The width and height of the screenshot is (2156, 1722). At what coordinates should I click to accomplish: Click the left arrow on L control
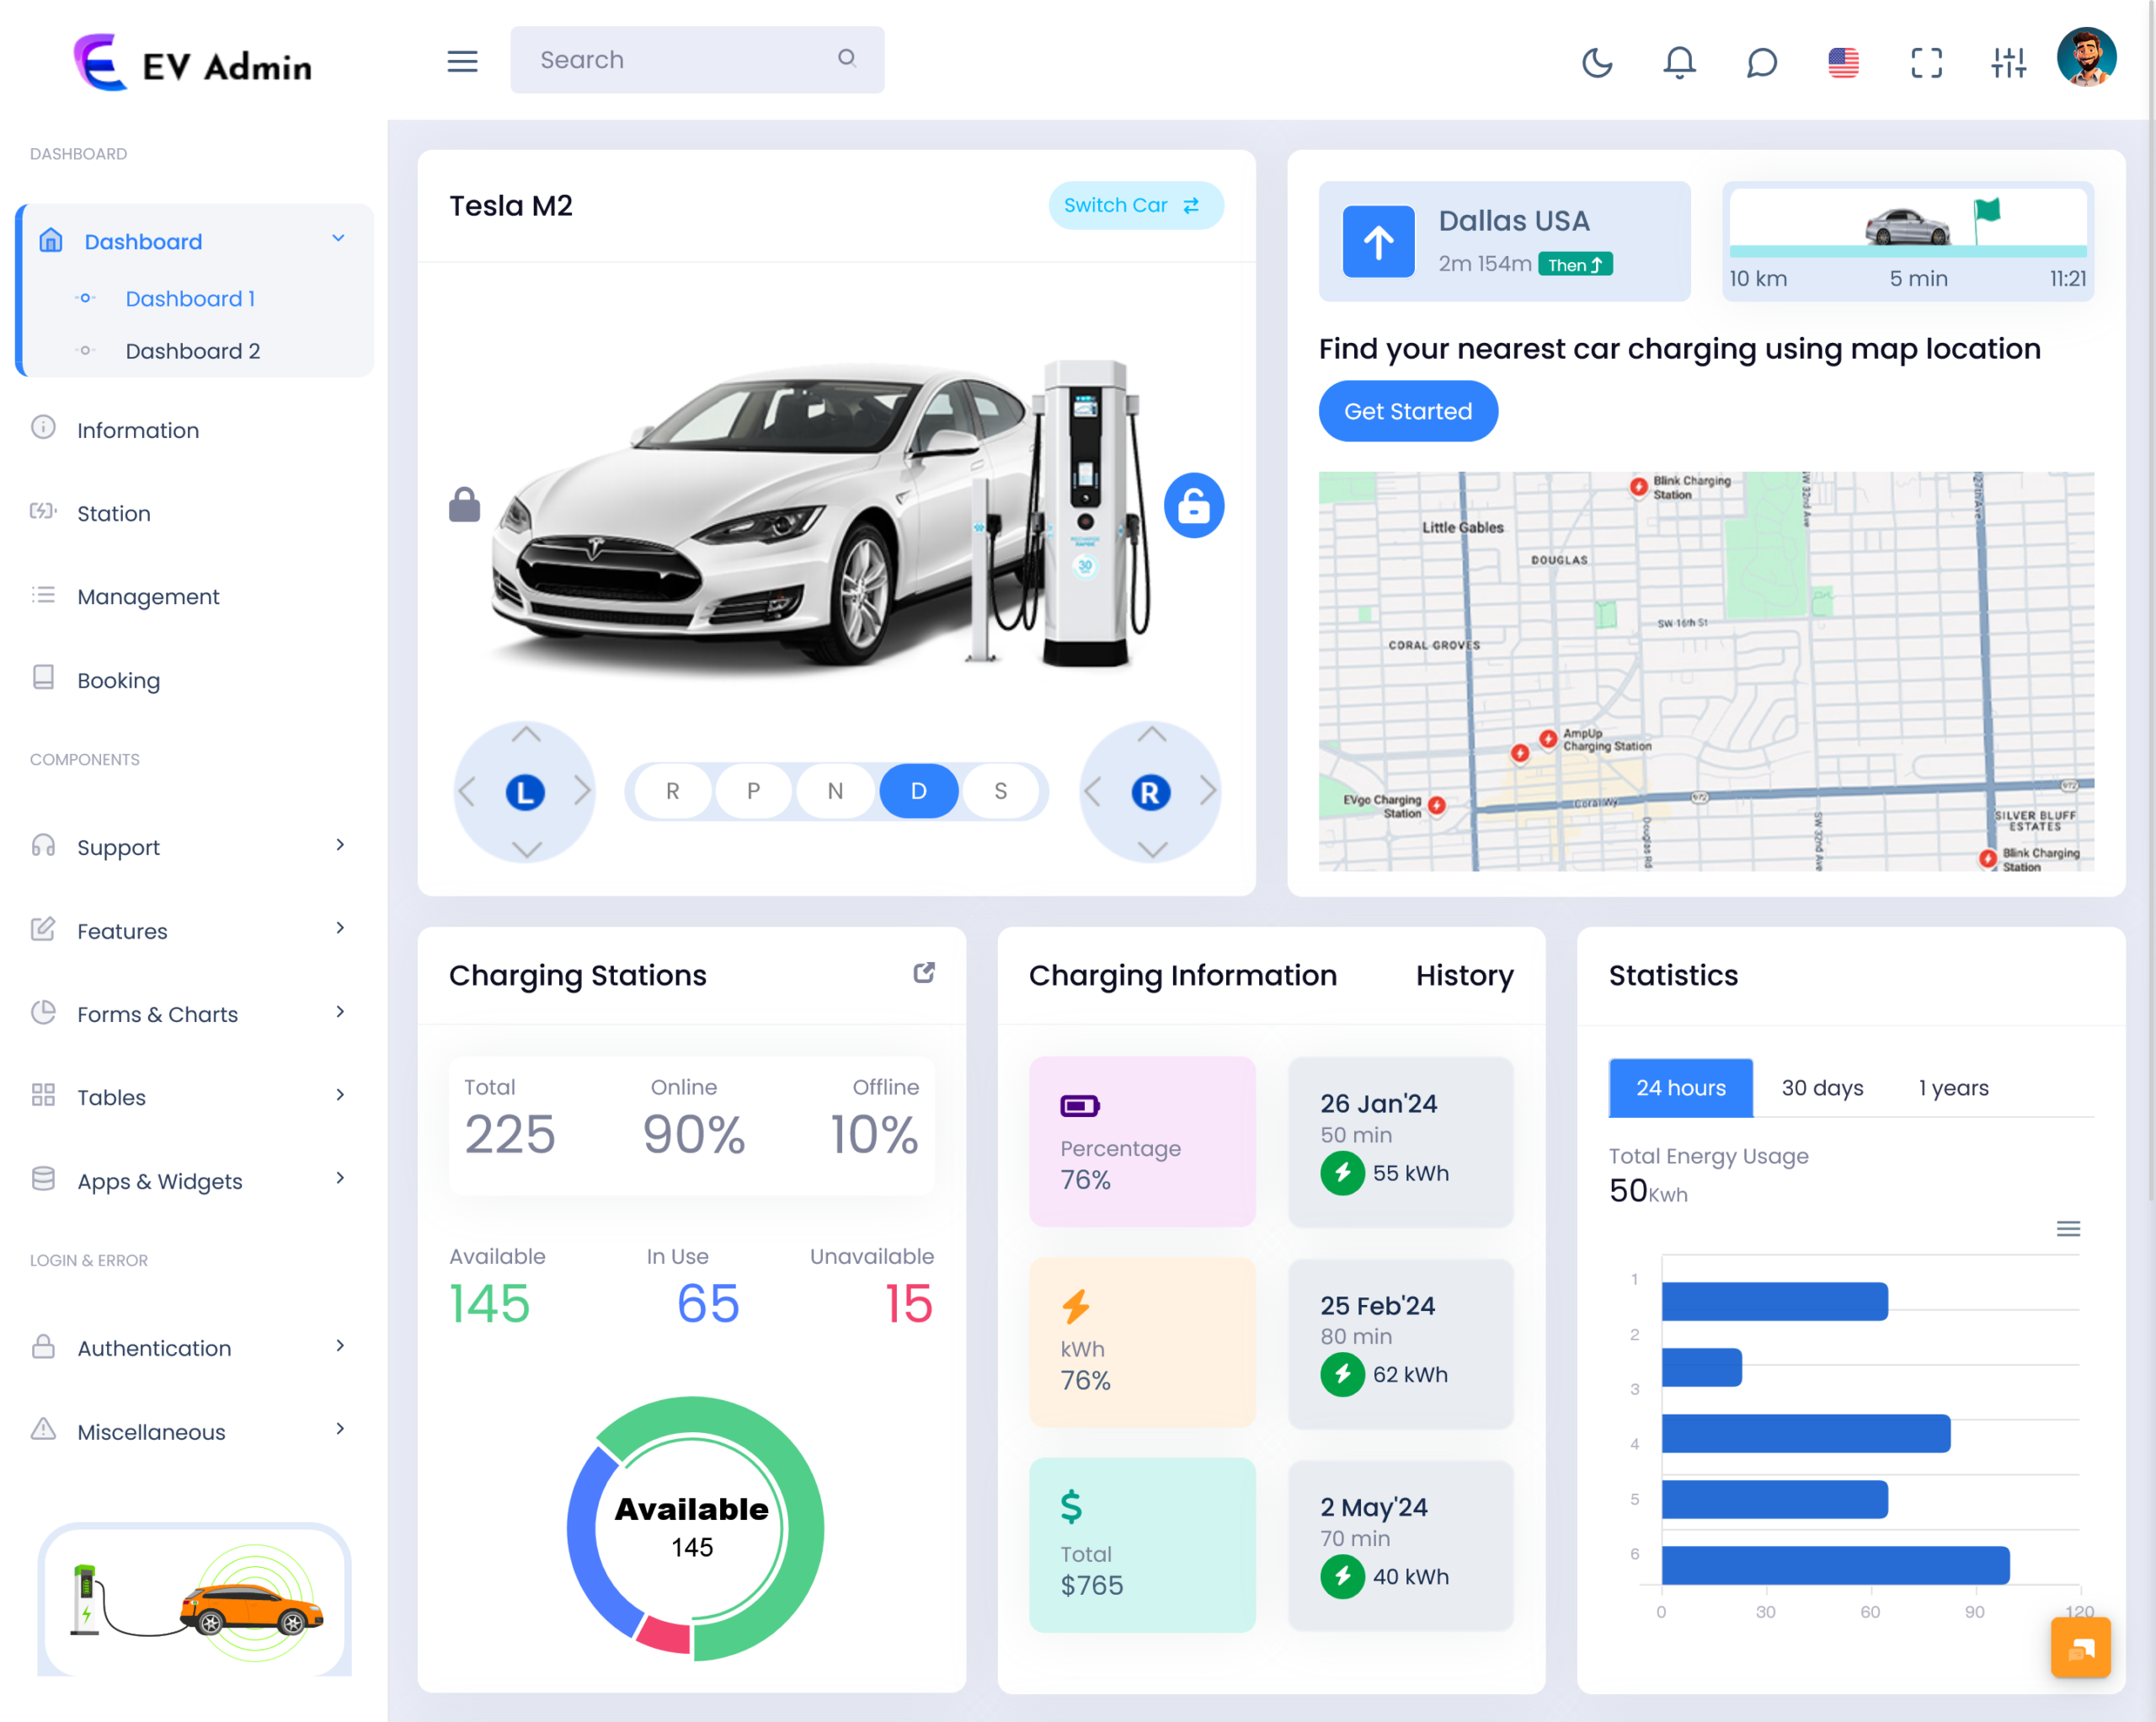[466, 791]
